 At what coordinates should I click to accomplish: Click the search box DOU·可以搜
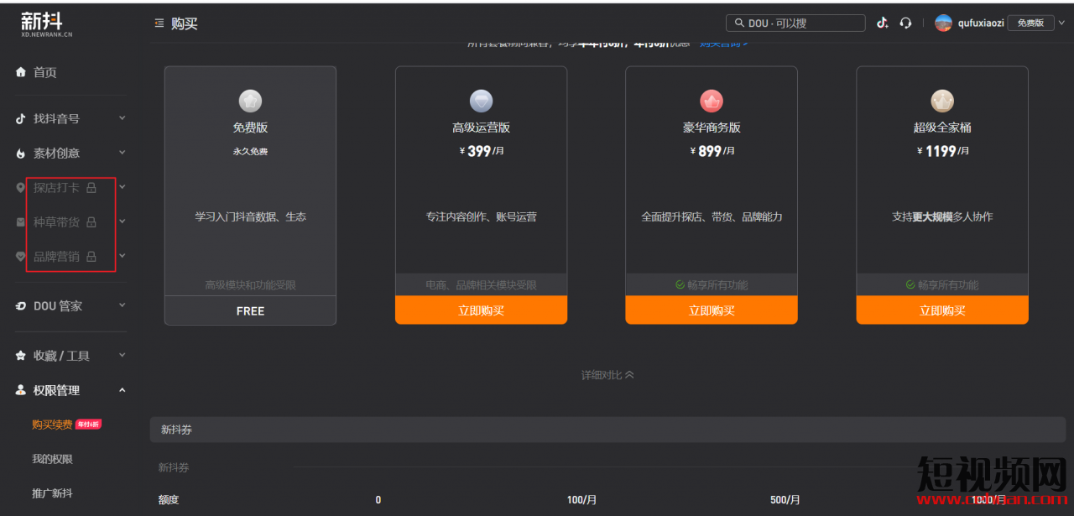[x=795, y=23]
